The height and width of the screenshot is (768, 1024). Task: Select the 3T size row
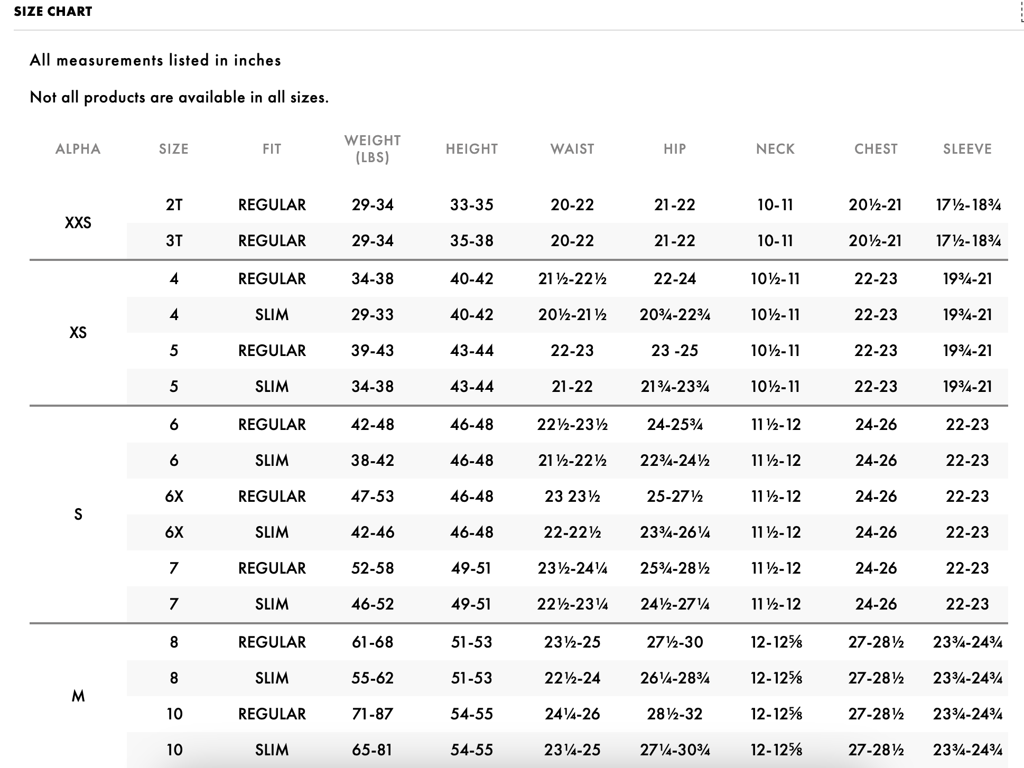(x=567, y=241)
